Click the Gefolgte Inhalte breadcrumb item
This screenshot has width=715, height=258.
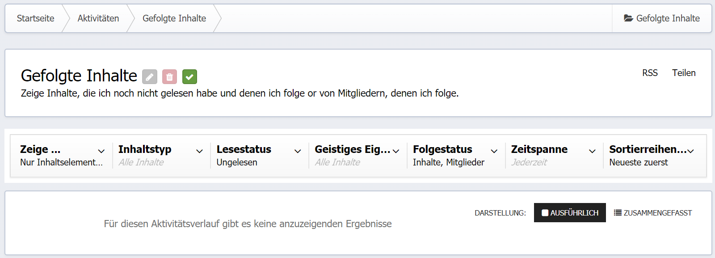tap(174, 18)
